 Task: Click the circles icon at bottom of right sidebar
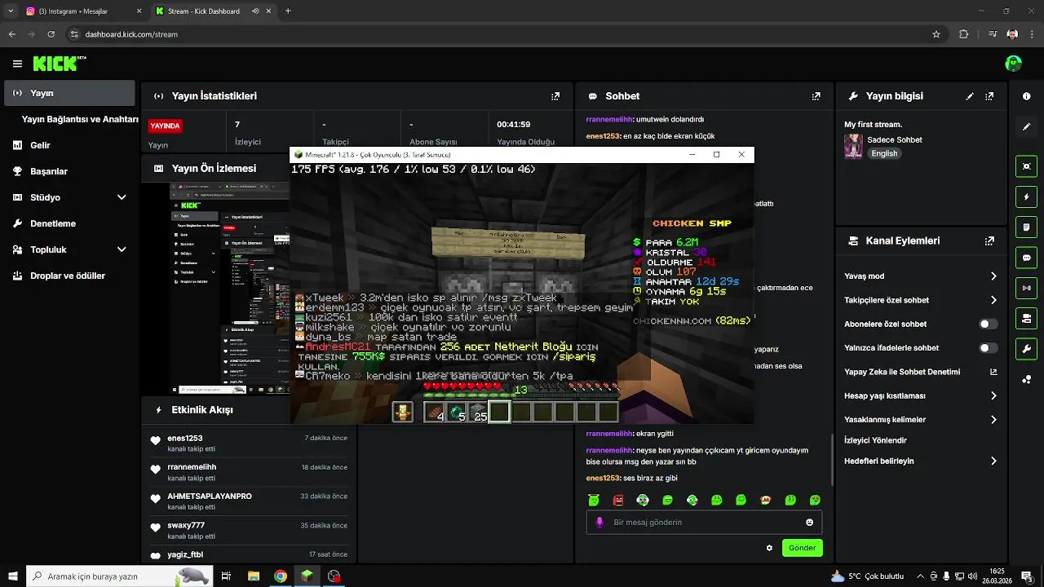(1026, 380)
